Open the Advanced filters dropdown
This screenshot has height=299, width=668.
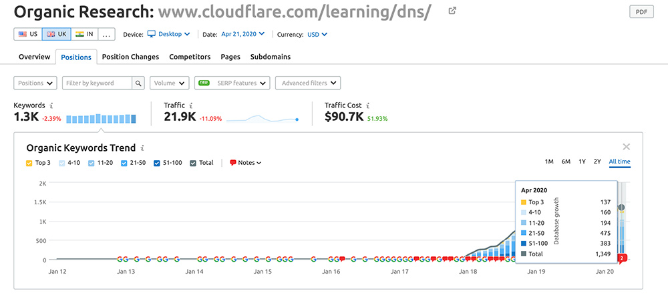pos(308,83)
